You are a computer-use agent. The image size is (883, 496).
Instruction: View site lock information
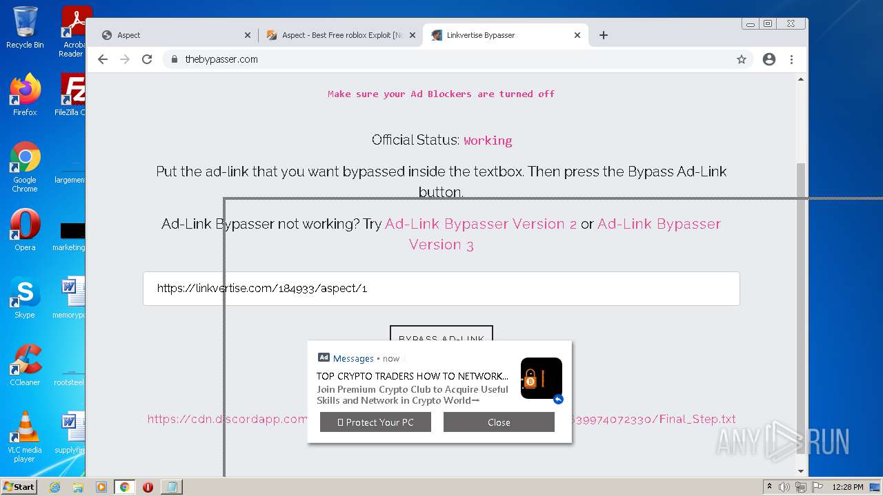click(x=175, y=59)
